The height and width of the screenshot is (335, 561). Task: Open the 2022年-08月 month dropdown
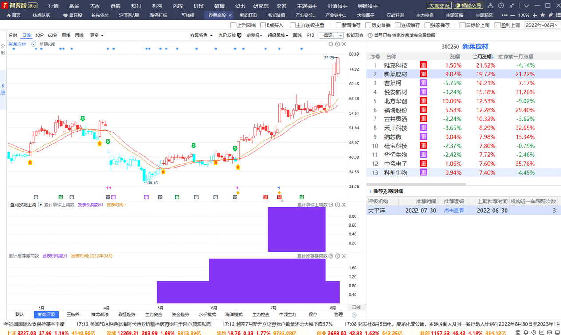[542, 25]
